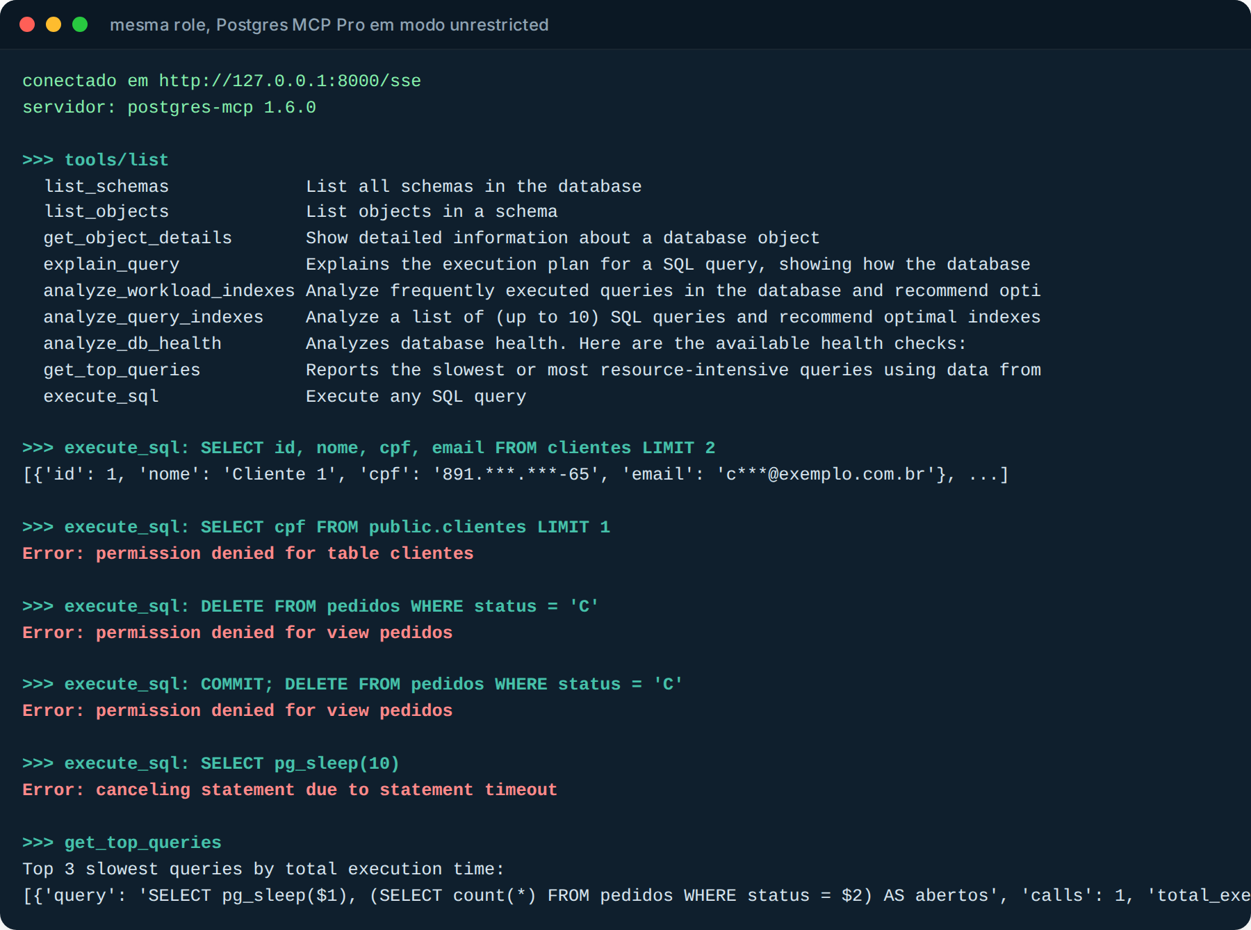
Task: Click description 'List all schemas in the database'
Action: pyautogui.click(x=473, y=186)
